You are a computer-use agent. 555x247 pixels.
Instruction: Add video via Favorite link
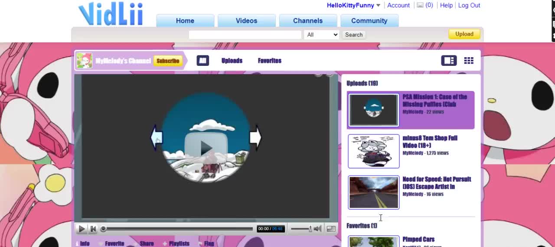[111, 244]
